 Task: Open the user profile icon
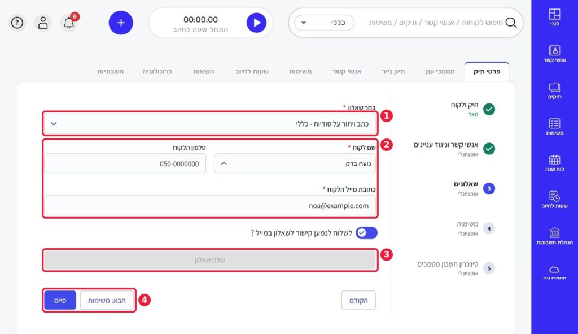click(x=43, y=23)
